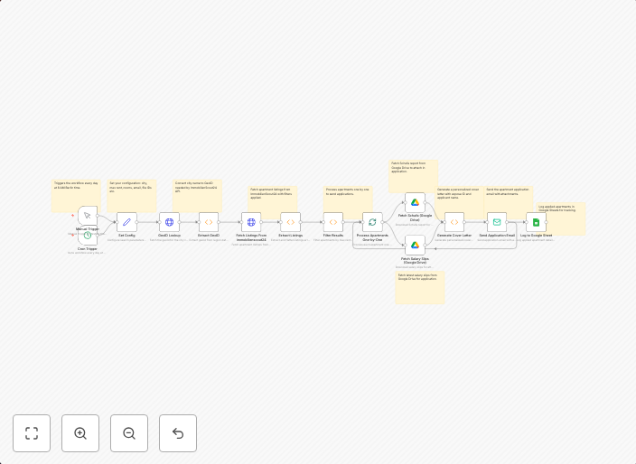Open the Filter Results code node
Viewport: 636px width, 464px height.
[333, 222]
